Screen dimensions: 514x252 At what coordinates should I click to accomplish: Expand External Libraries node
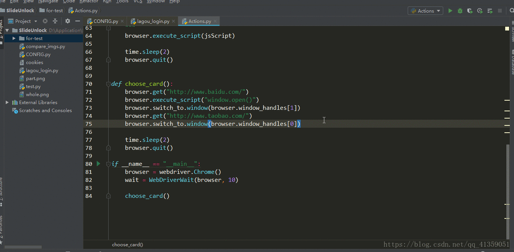7,102
